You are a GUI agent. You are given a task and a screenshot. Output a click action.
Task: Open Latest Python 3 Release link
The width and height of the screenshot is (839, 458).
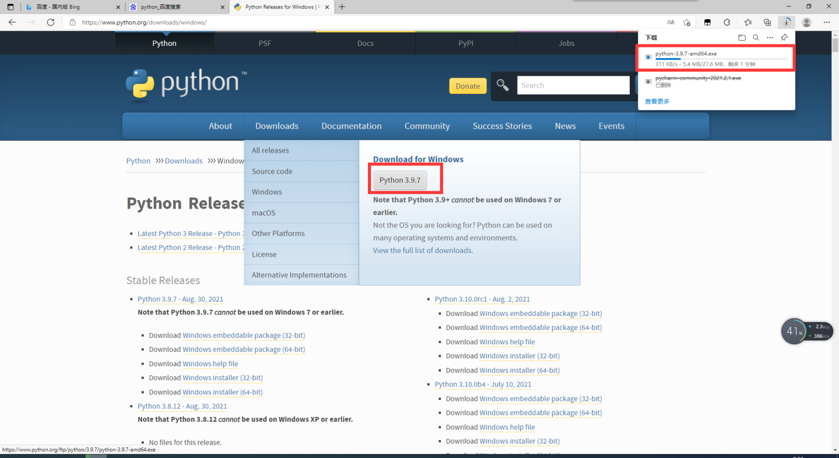click(x=191, y=234)
